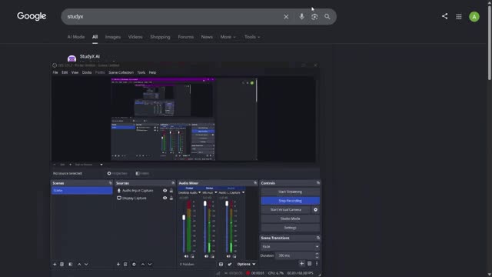Open the StudyX AI search result
Viewport: 492px width, 277px height.
pyautogui.click(x=90, y=56)
